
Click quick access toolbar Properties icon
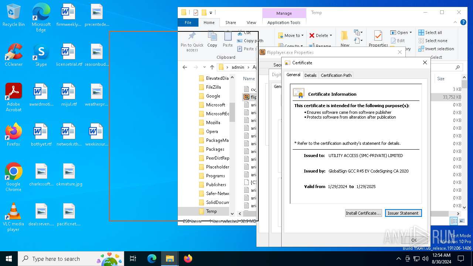(x=195, y=13)
